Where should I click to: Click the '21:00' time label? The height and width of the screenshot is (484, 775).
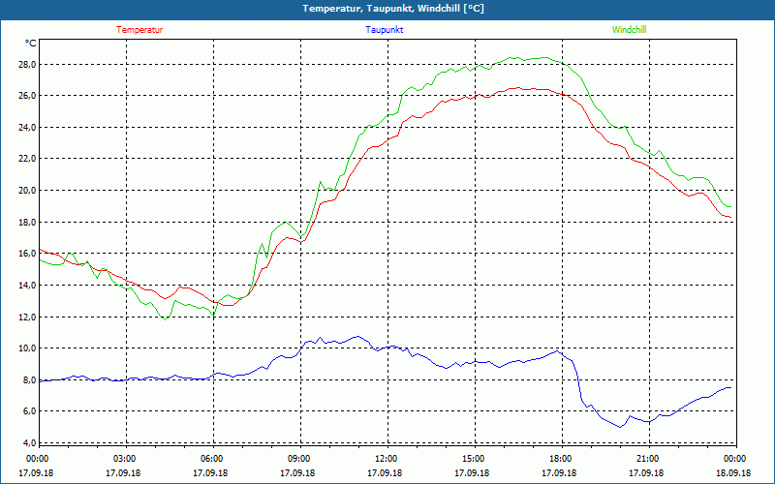click(x=646, y=459)
